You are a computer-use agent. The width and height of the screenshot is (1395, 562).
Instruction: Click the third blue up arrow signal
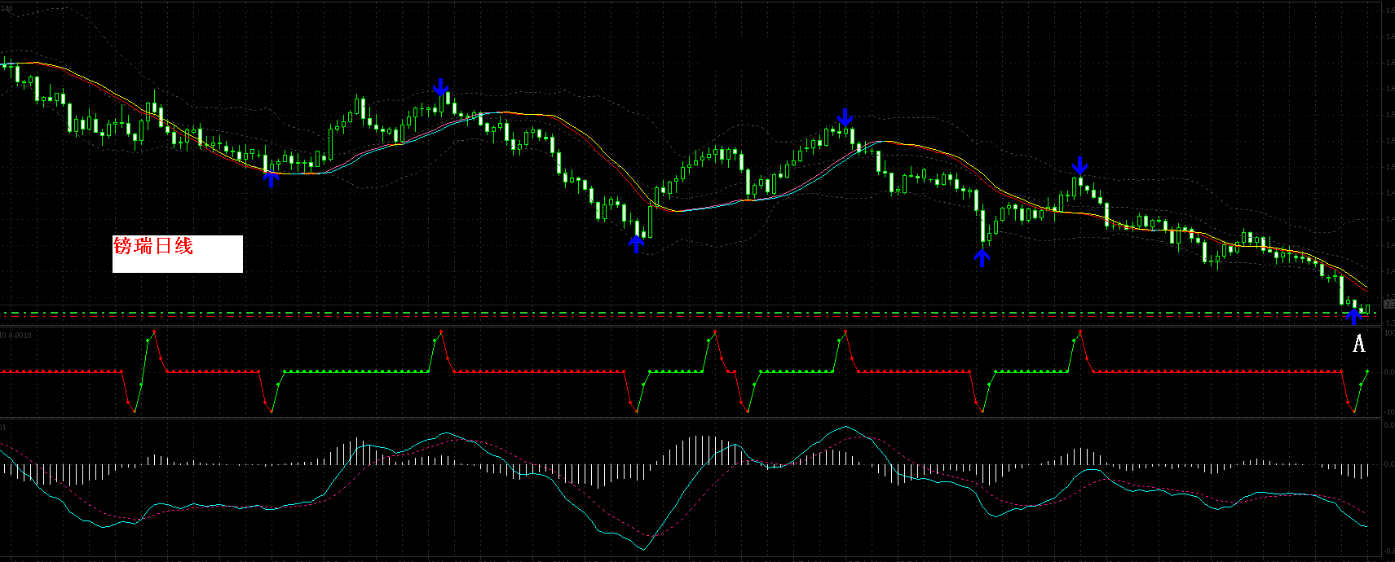click(x=982, y=258)
